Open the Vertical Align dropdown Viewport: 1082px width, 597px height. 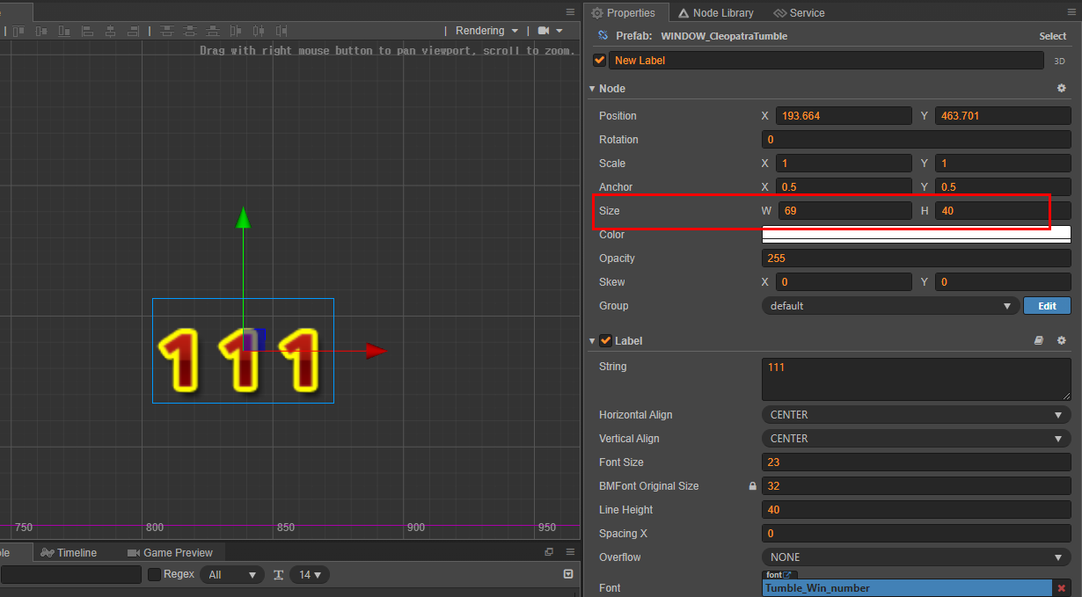[916, 439]
